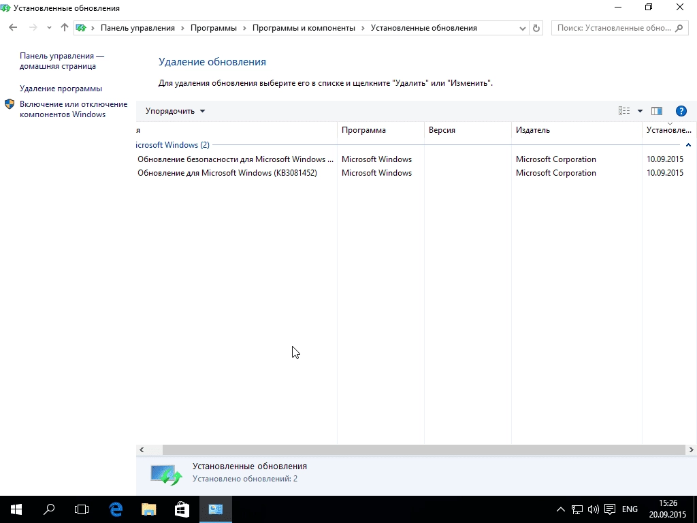Open Панель управления — домашняя страница link
The height and width of the screenshot is (523, 697).
click(x=62, y=61)
